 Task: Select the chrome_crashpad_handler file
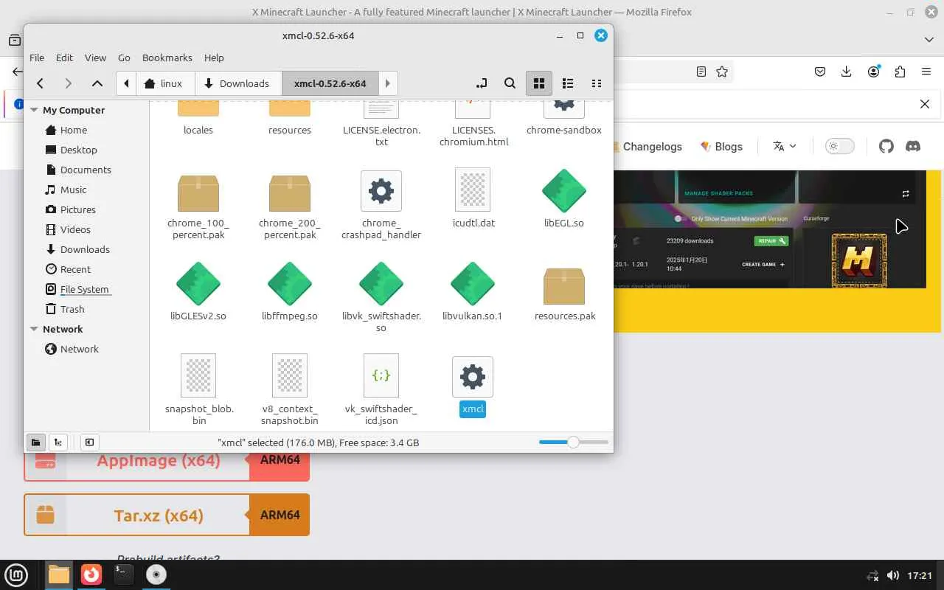(x=381, y=206)
